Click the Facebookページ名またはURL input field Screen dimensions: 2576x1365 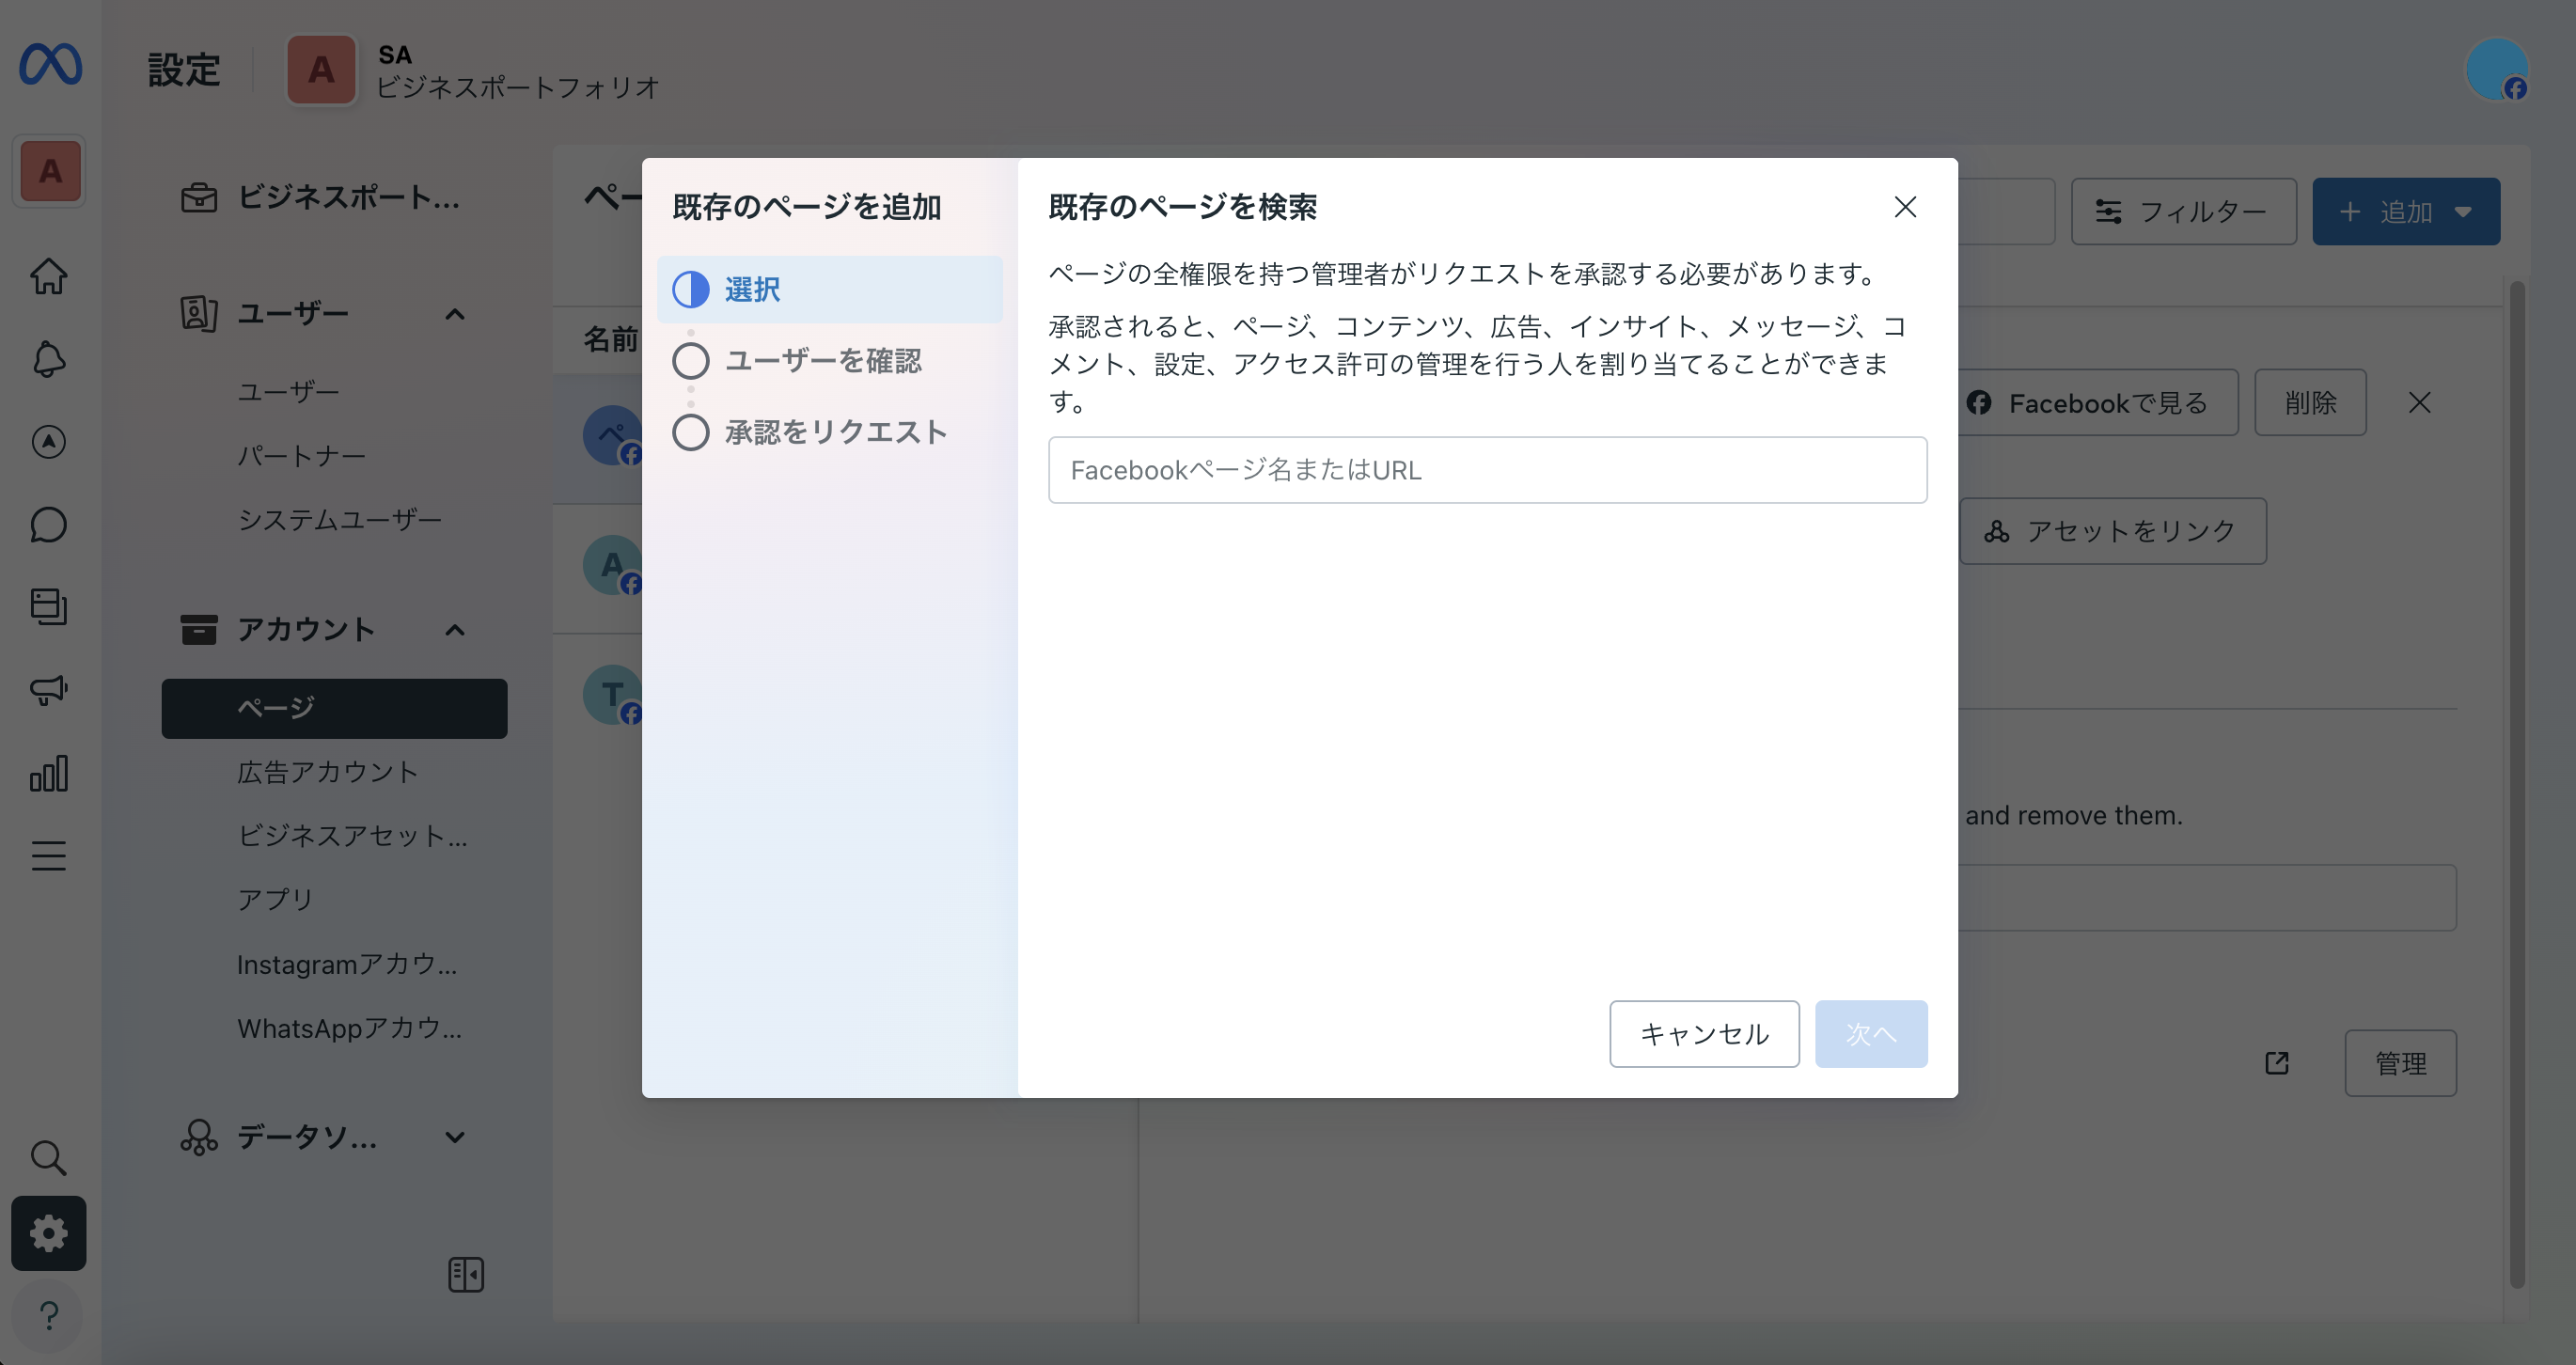[x=1487, y=470]
